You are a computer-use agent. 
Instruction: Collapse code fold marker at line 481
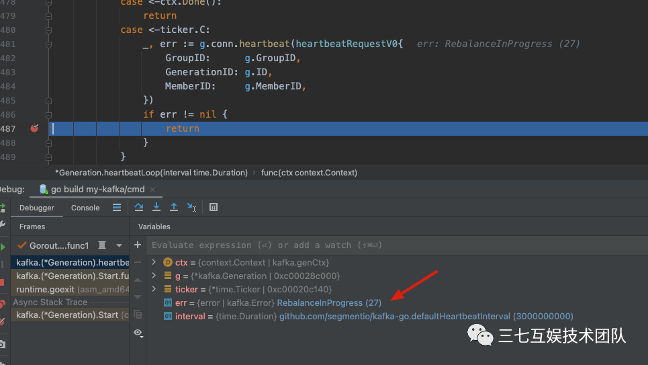coord(48,44)
